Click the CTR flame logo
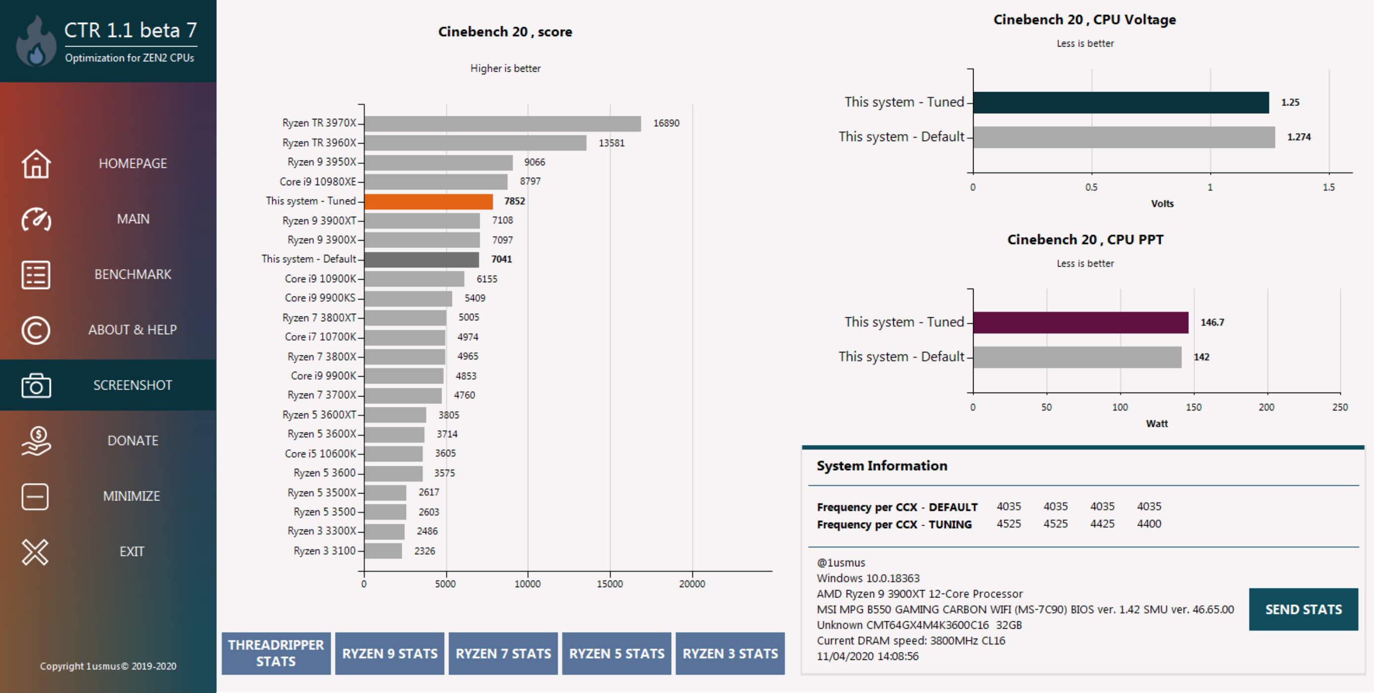Viewport: 1374px width, 693px height. click(x=36, y=41)
